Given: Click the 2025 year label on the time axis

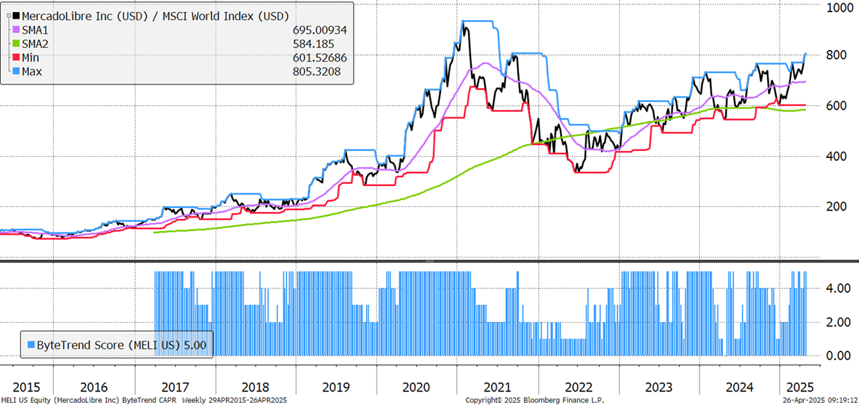Looking at the screenshot, I should pos(801,387).
